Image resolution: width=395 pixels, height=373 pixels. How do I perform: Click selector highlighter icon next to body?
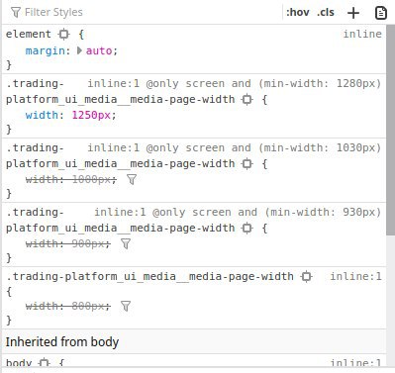click(x=44, y=363)
